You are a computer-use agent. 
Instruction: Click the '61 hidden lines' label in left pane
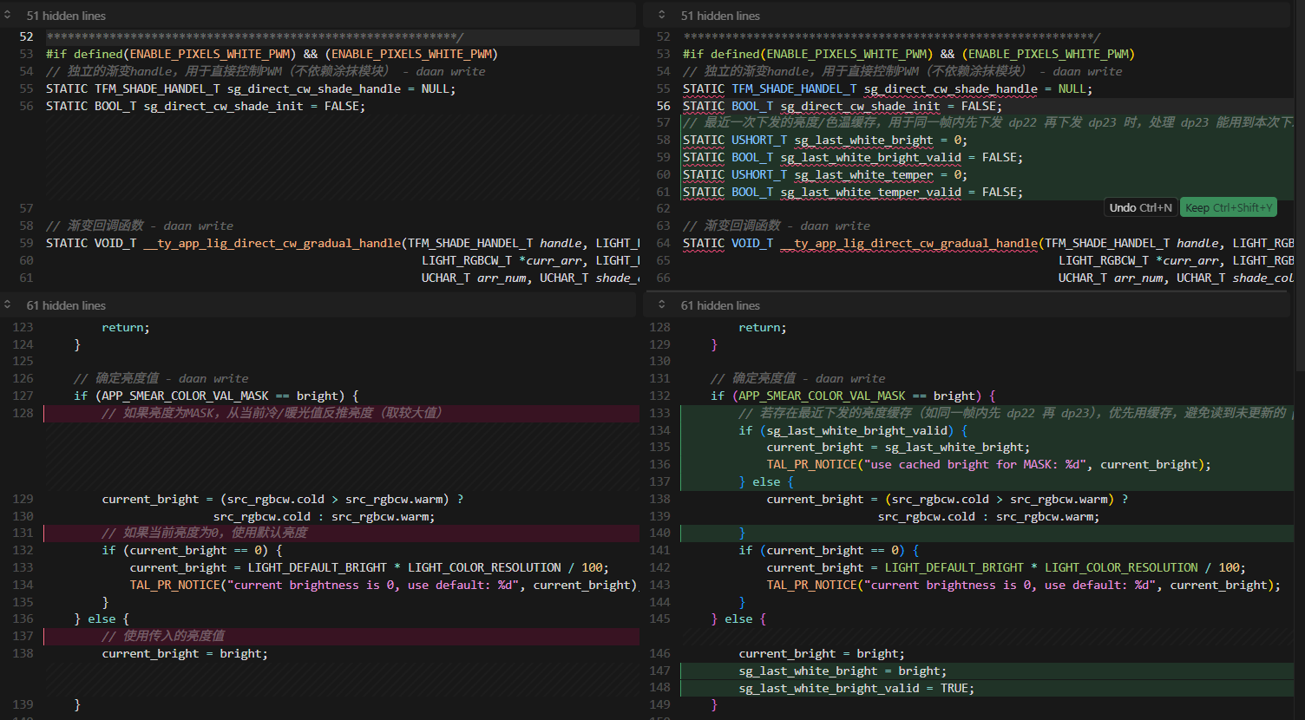[66, 305]
